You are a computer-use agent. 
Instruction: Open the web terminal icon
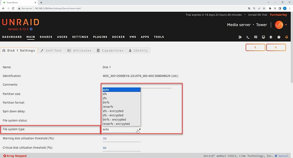click(x=248, y=37)
